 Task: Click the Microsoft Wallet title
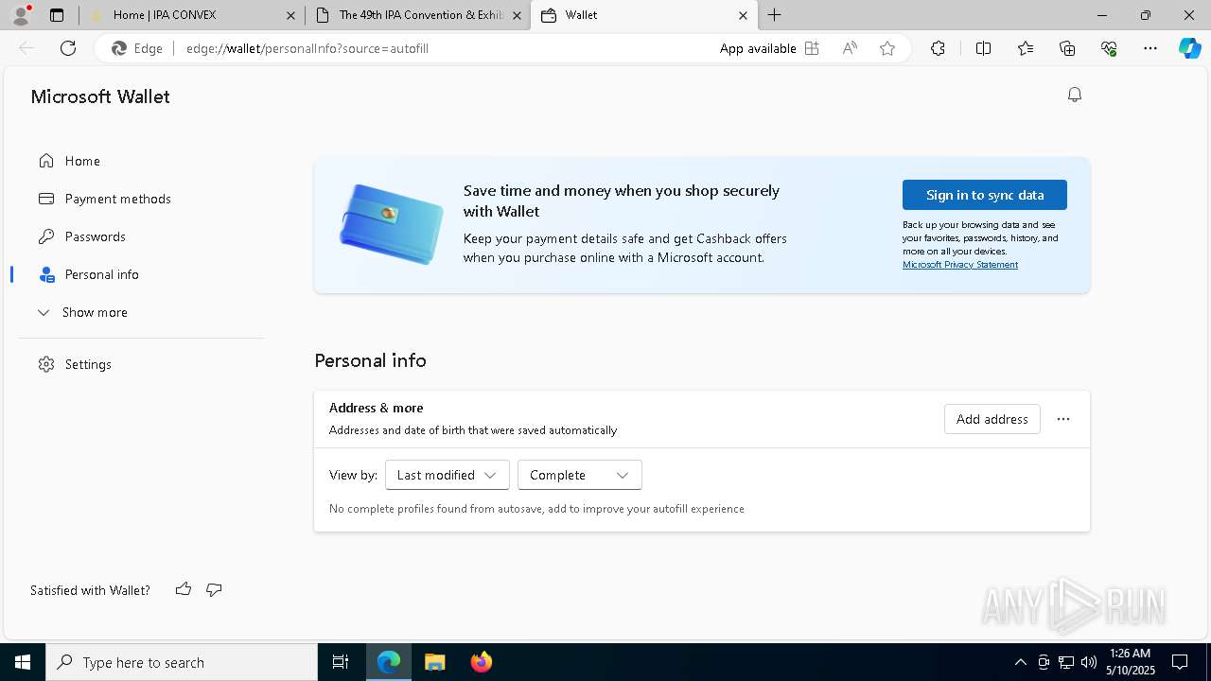point(100,96)
